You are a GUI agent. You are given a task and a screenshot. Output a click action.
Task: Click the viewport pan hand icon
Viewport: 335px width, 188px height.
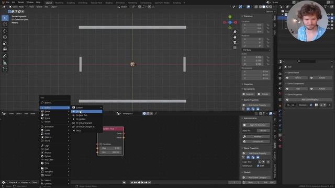tap(235, 37)
